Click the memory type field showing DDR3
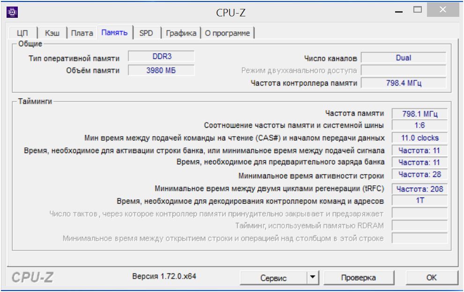 point(162,56)
